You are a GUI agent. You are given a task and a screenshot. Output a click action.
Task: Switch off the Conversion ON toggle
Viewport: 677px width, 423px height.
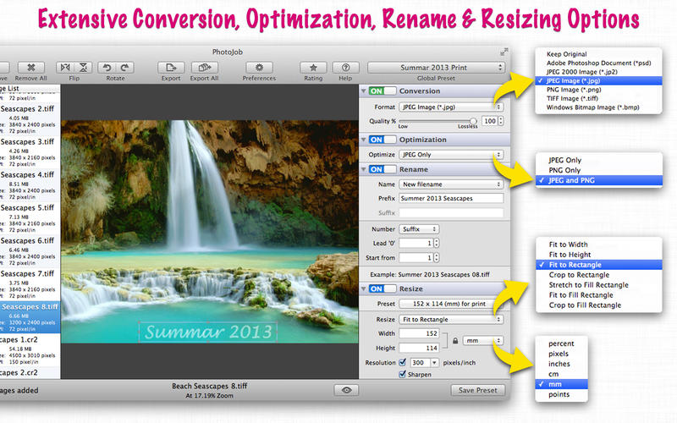click(x=383, y=91)
